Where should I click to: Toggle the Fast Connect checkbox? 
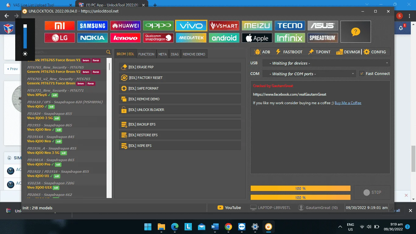[362, 73]
